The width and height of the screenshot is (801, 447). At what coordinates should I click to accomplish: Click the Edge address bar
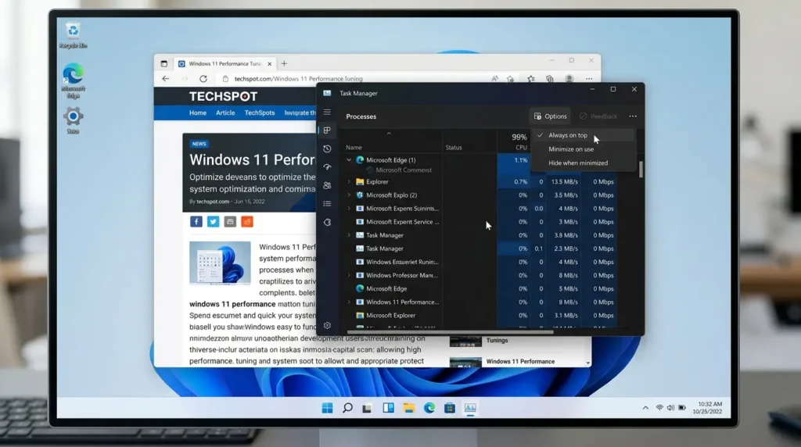click(x=353, y=79)
